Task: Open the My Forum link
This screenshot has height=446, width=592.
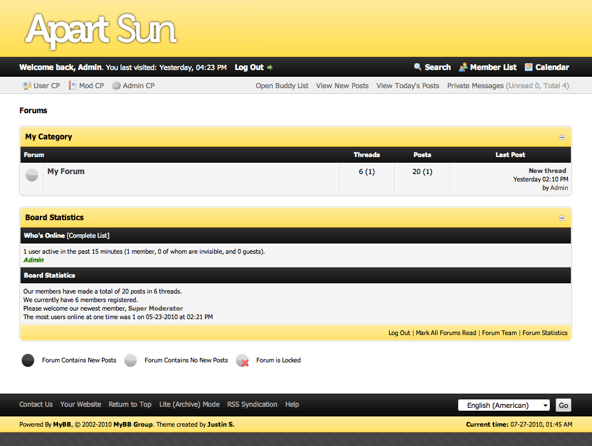Action: pos(66,171)
